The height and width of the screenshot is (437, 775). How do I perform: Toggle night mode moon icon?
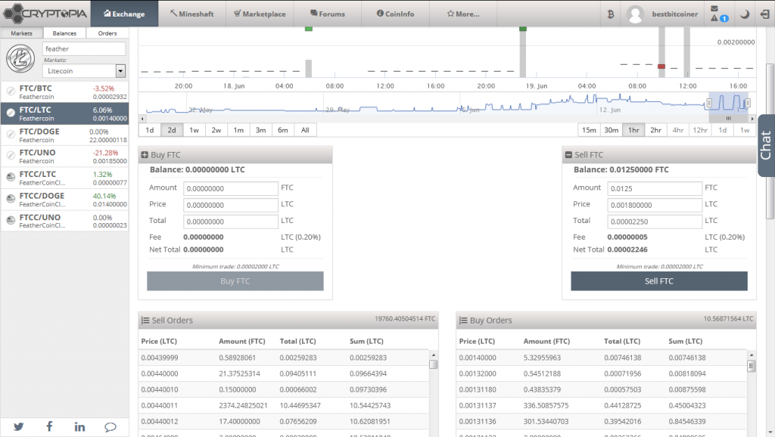point(745,14)
